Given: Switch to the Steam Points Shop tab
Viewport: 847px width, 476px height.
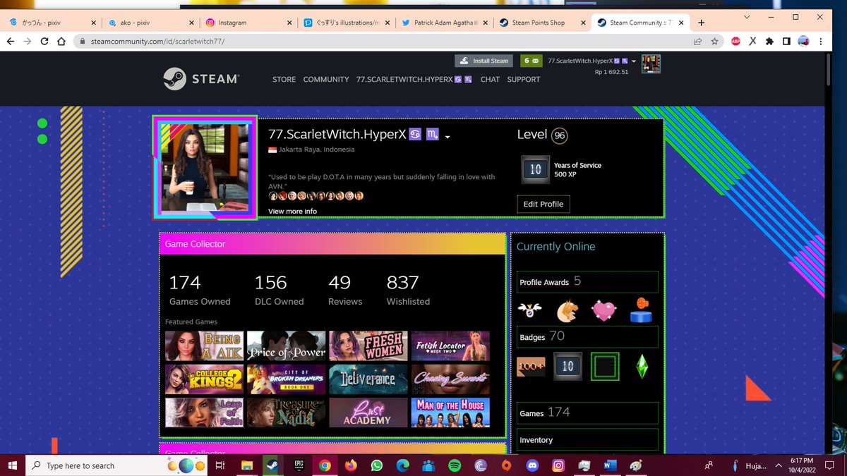Looking at the screenshot, I should [x=541, y=23].
